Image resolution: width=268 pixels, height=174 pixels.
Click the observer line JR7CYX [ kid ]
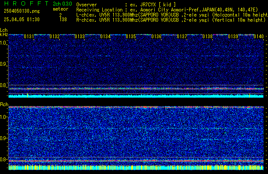point(126,5)
